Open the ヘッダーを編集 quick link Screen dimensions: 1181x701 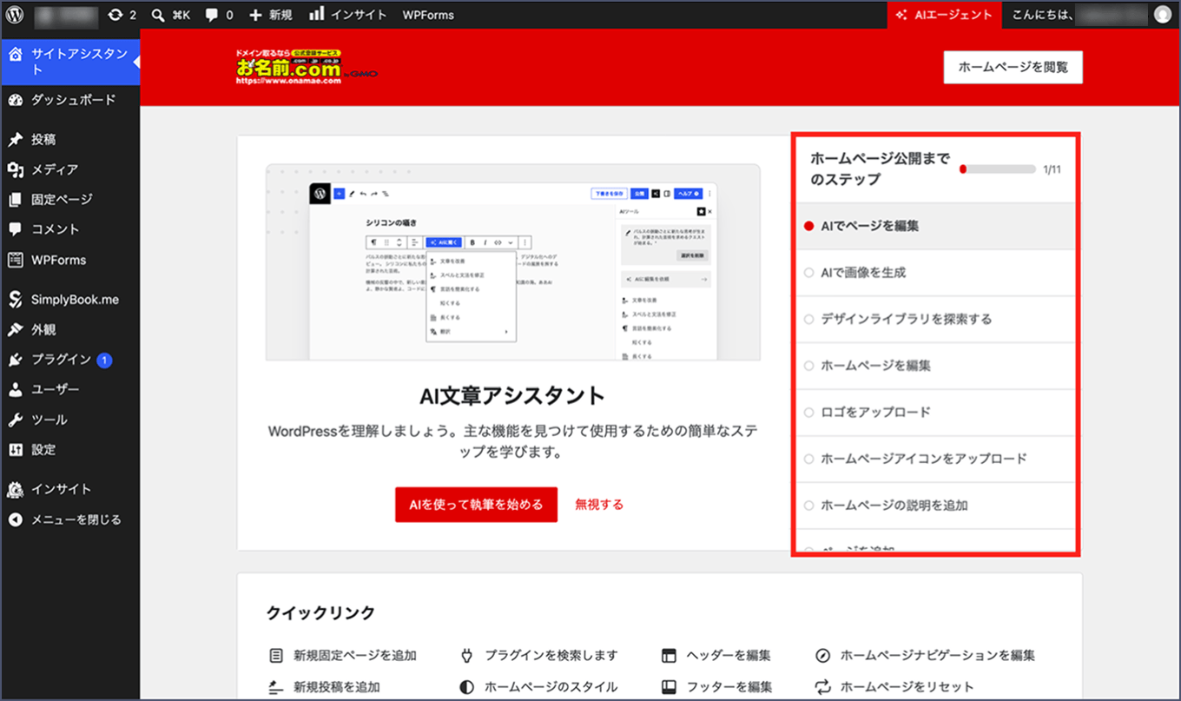coord(716,656)
